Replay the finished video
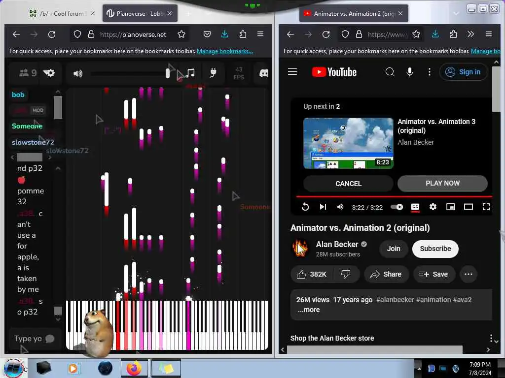The width and height of the screenshot is (505, 378). [x=305, y=207]
